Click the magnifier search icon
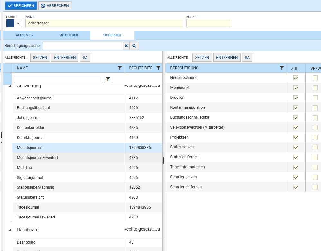 134,46
